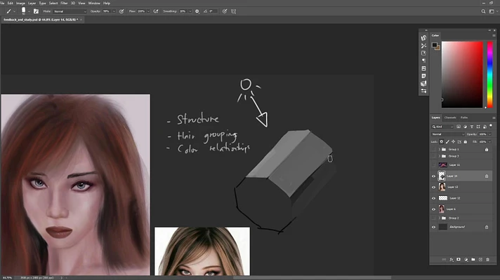Click the foreground color swatch in Color panel
The width and height of the screenshot is (500, 280).
(x=435, y=45)
